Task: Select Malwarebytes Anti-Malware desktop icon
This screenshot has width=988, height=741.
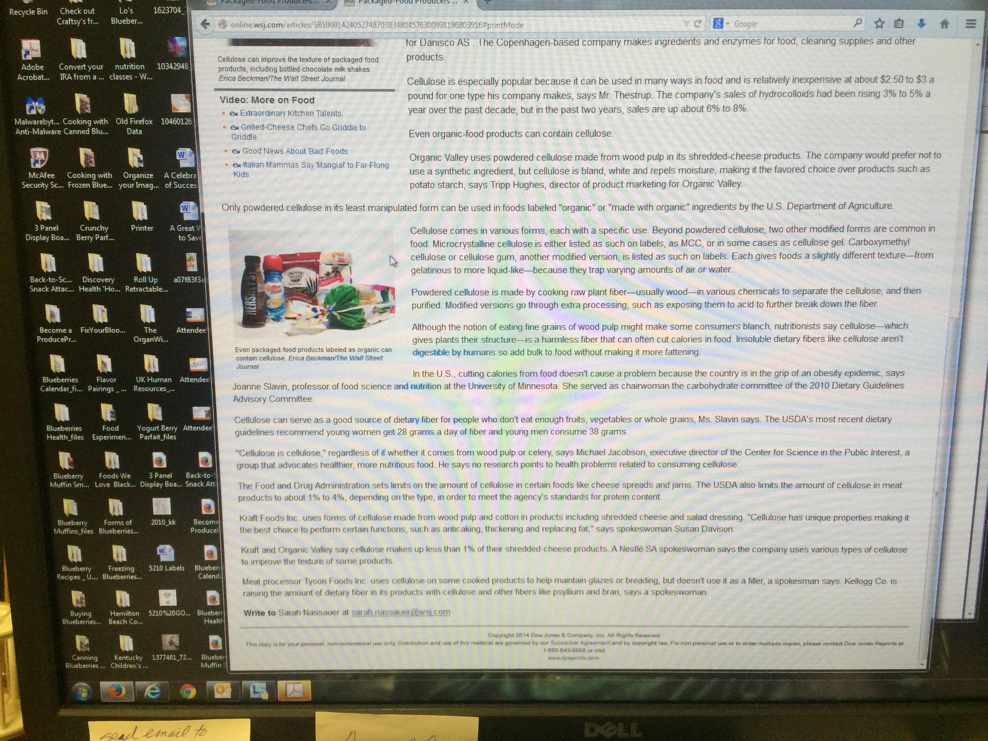Action: pyautogui.click(x=37, y=116)
